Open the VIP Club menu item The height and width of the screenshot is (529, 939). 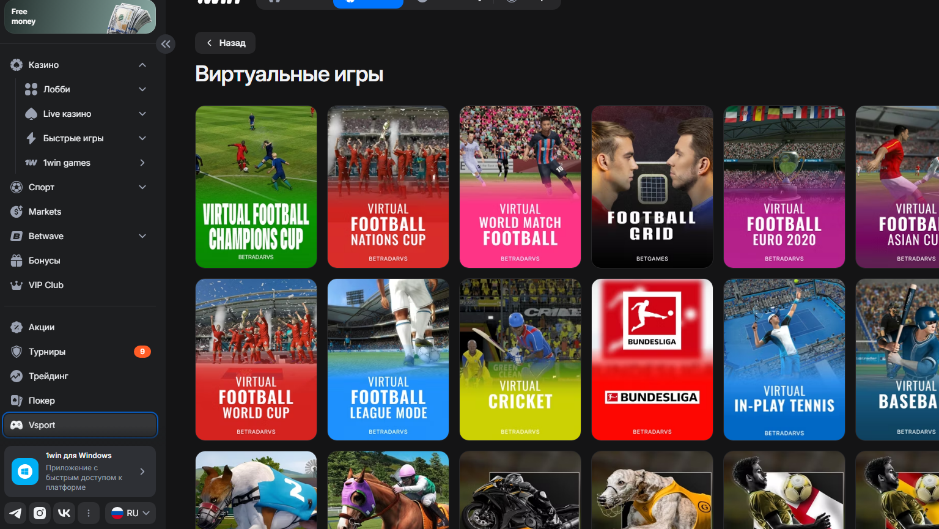(x=80, y=285)
